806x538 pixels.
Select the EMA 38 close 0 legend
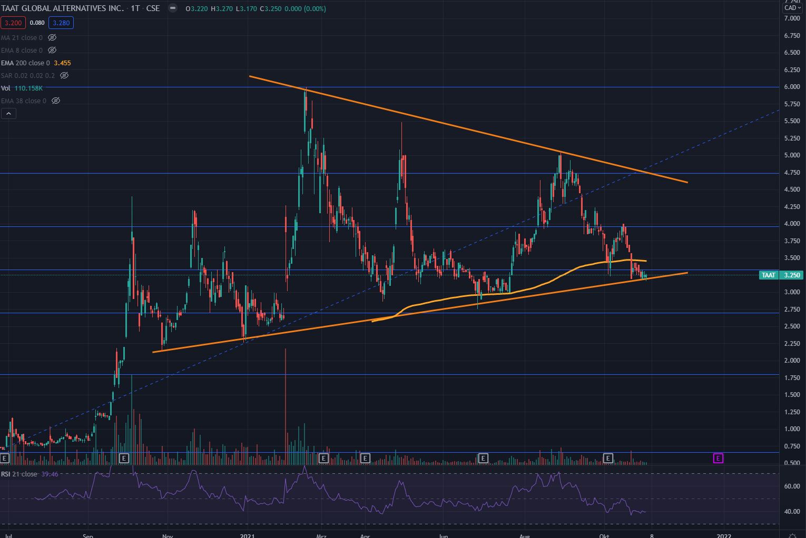(x=24, y=101)
